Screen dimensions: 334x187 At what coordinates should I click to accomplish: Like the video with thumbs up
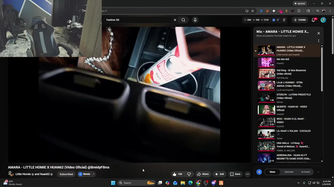pyautogui.click(x=177, y=174)
